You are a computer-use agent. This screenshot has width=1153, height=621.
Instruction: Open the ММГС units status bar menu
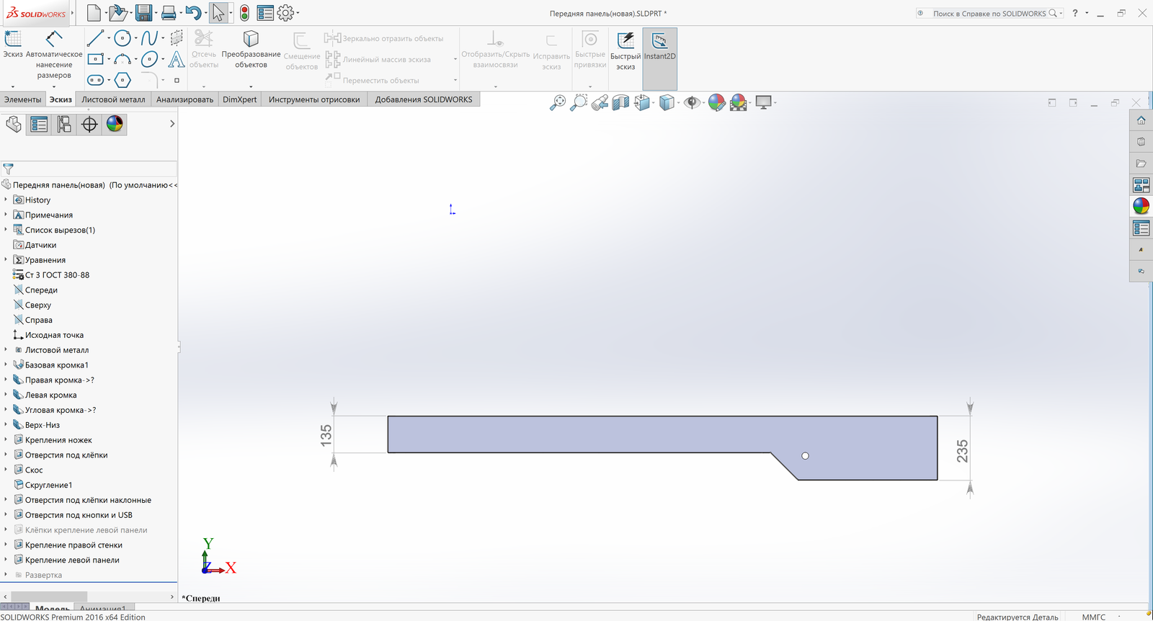(1093, 617)
